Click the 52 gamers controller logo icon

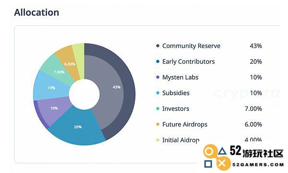point(216,157)
